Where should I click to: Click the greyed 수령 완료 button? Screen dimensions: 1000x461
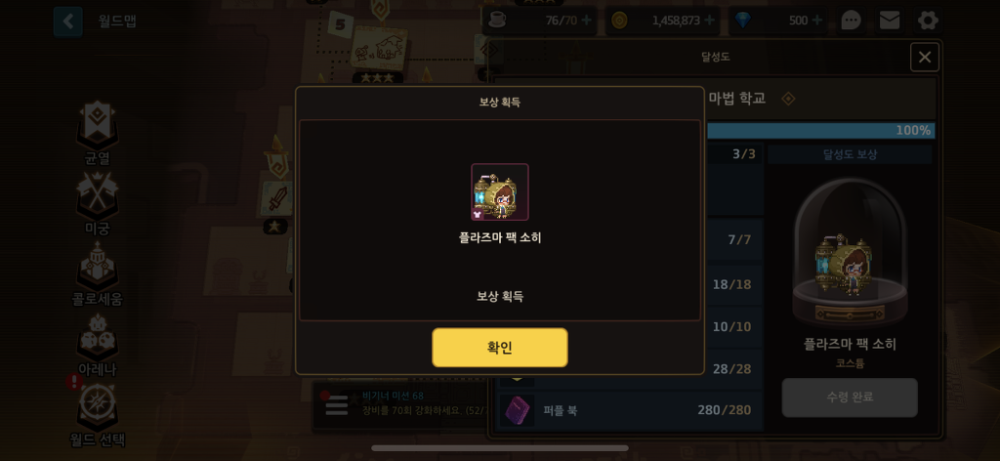click(x=850, y=398)
